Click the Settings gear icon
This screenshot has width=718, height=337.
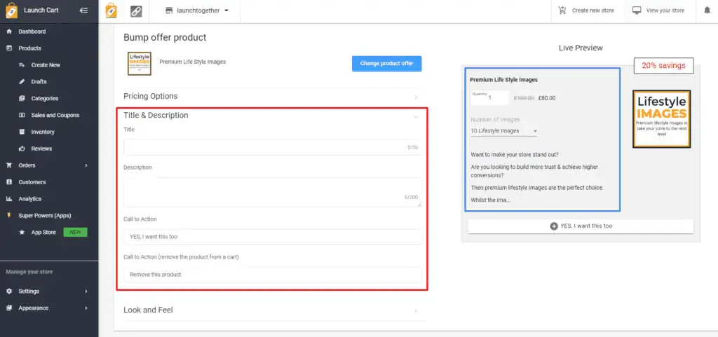pos(9,291)
